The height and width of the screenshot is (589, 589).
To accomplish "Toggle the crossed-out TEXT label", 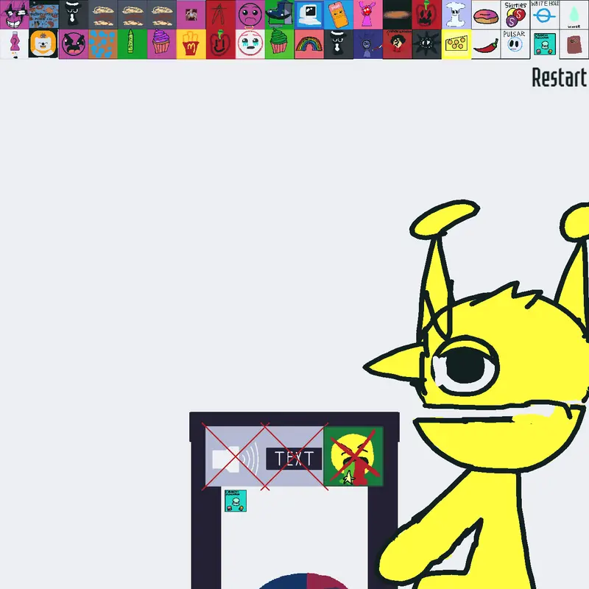I will point(294,458).
